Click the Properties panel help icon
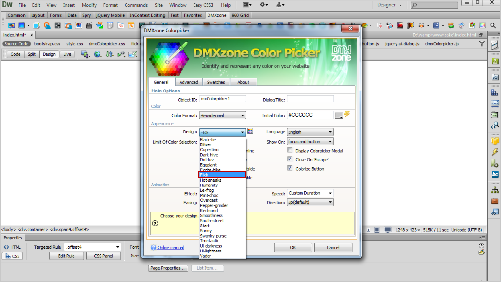The image size is (501, 282). (x=482, y=245)
